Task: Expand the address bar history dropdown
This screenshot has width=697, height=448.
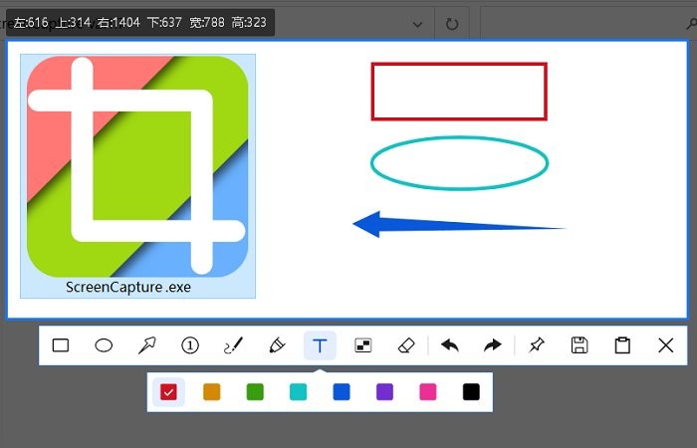Action: click(416, 23)
